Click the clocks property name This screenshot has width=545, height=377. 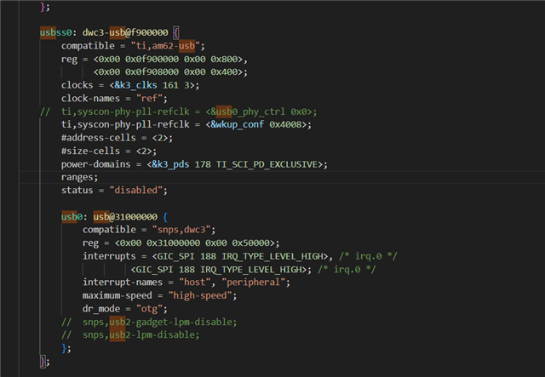click(x=77, y=85)
